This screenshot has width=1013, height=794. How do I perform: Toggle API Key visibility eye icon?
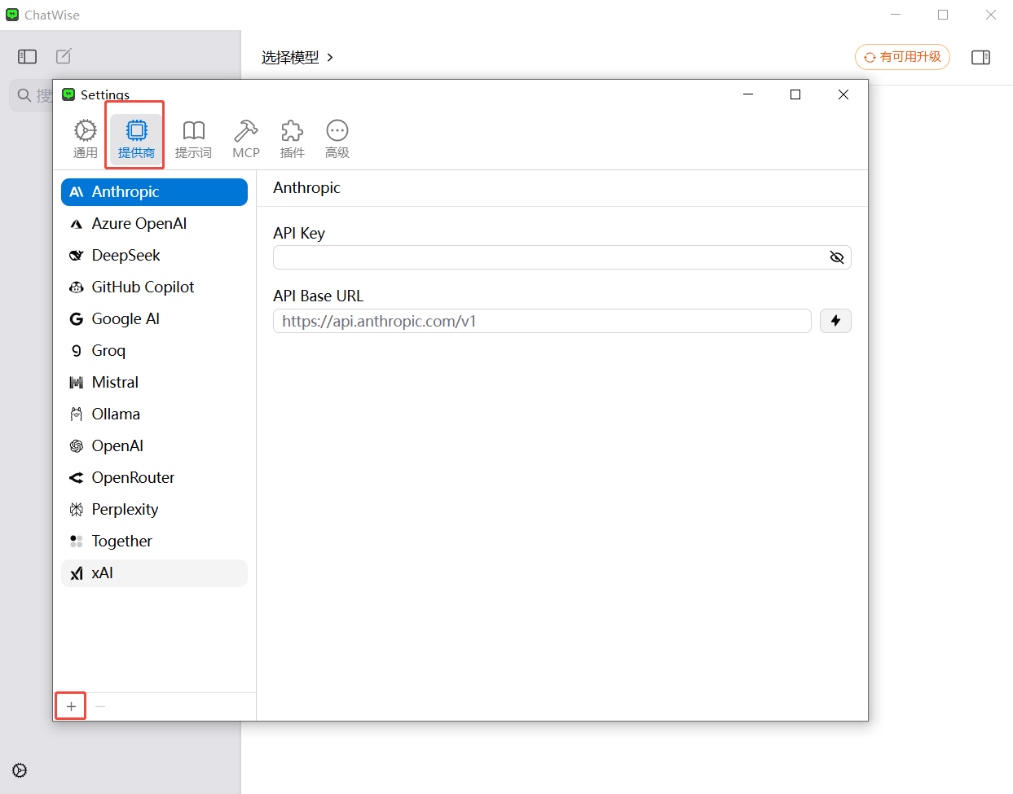point(836,257)
